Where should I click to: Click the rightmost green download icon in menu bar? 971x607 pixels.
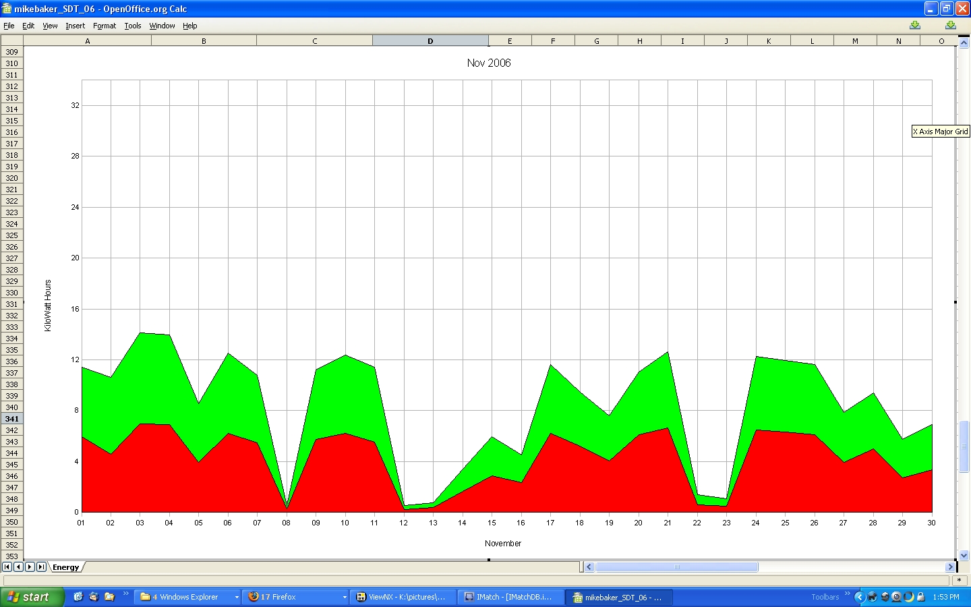click(x=950, y=26)
